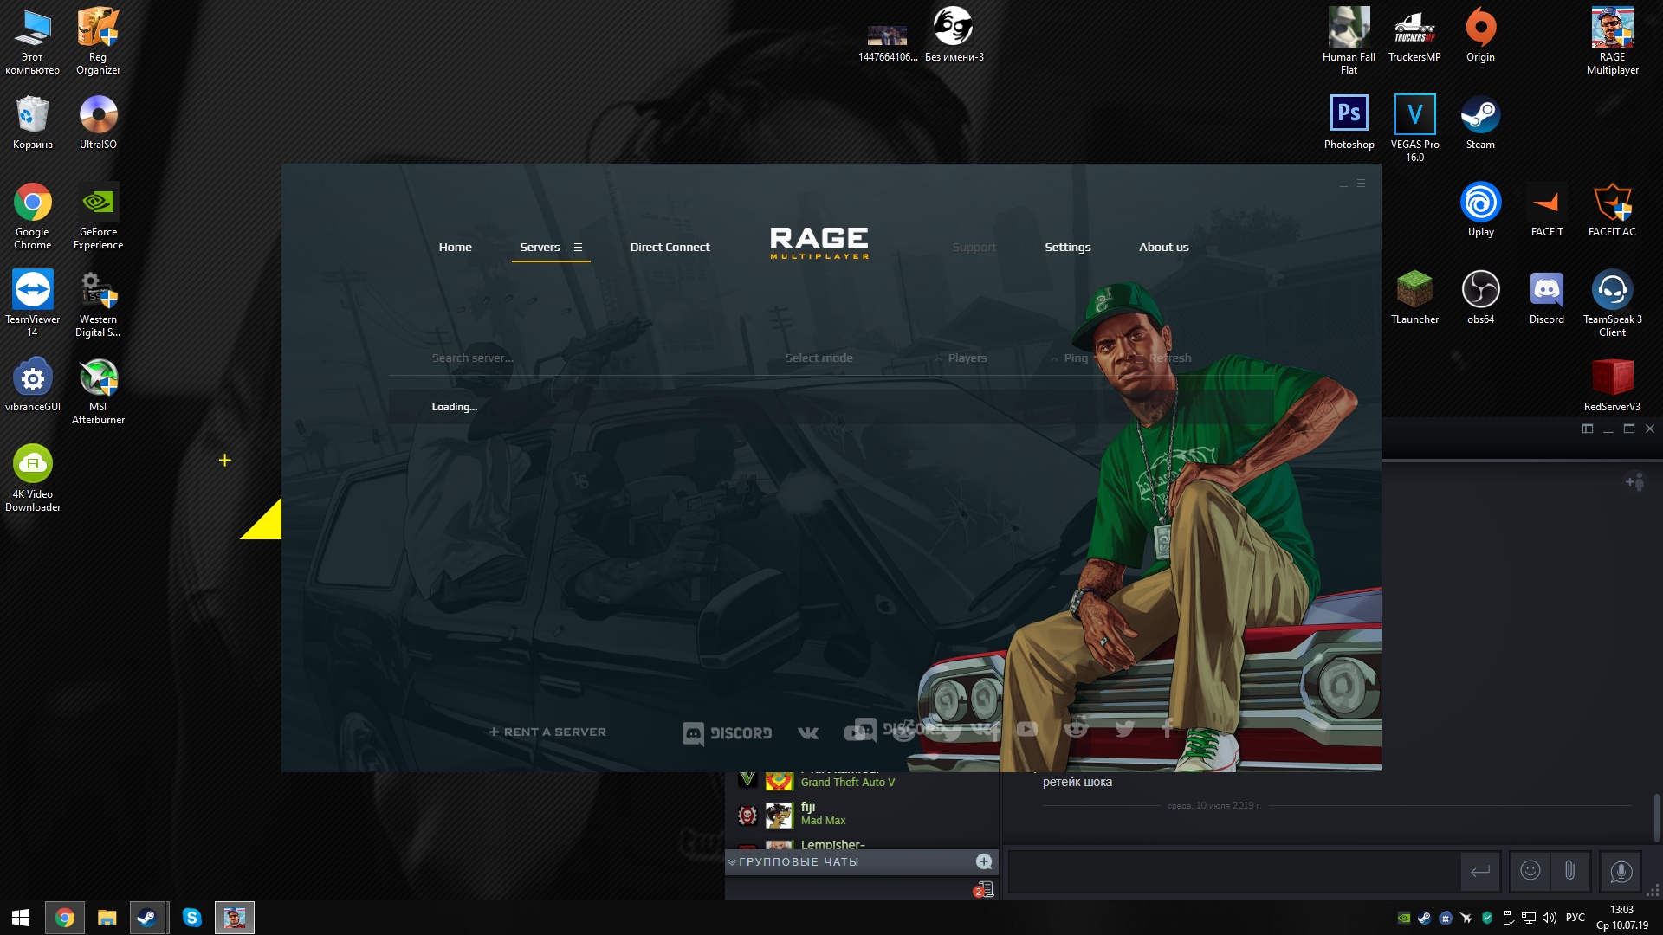Click the paperclip attachment icon in chat
The width and height of the screenshot is (1663, 935).
pyautogui.click(x=1569, y=871)
